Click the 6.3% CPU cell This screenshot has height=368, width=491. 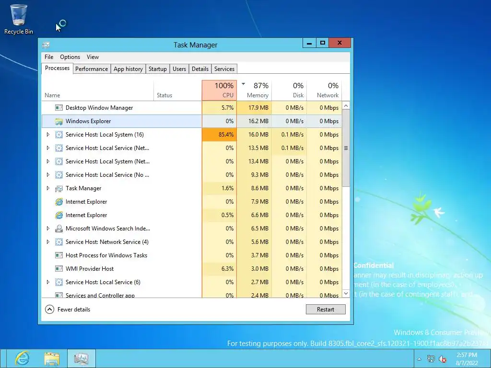click(x=220, y=269)
